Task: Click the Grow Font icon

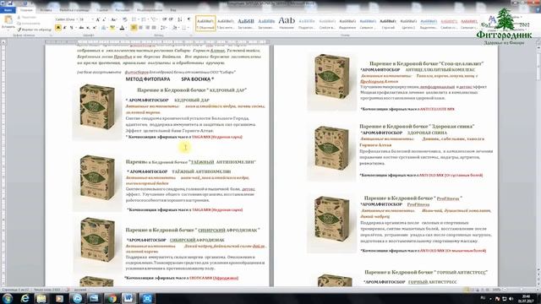Action: (x=98, y=19)
